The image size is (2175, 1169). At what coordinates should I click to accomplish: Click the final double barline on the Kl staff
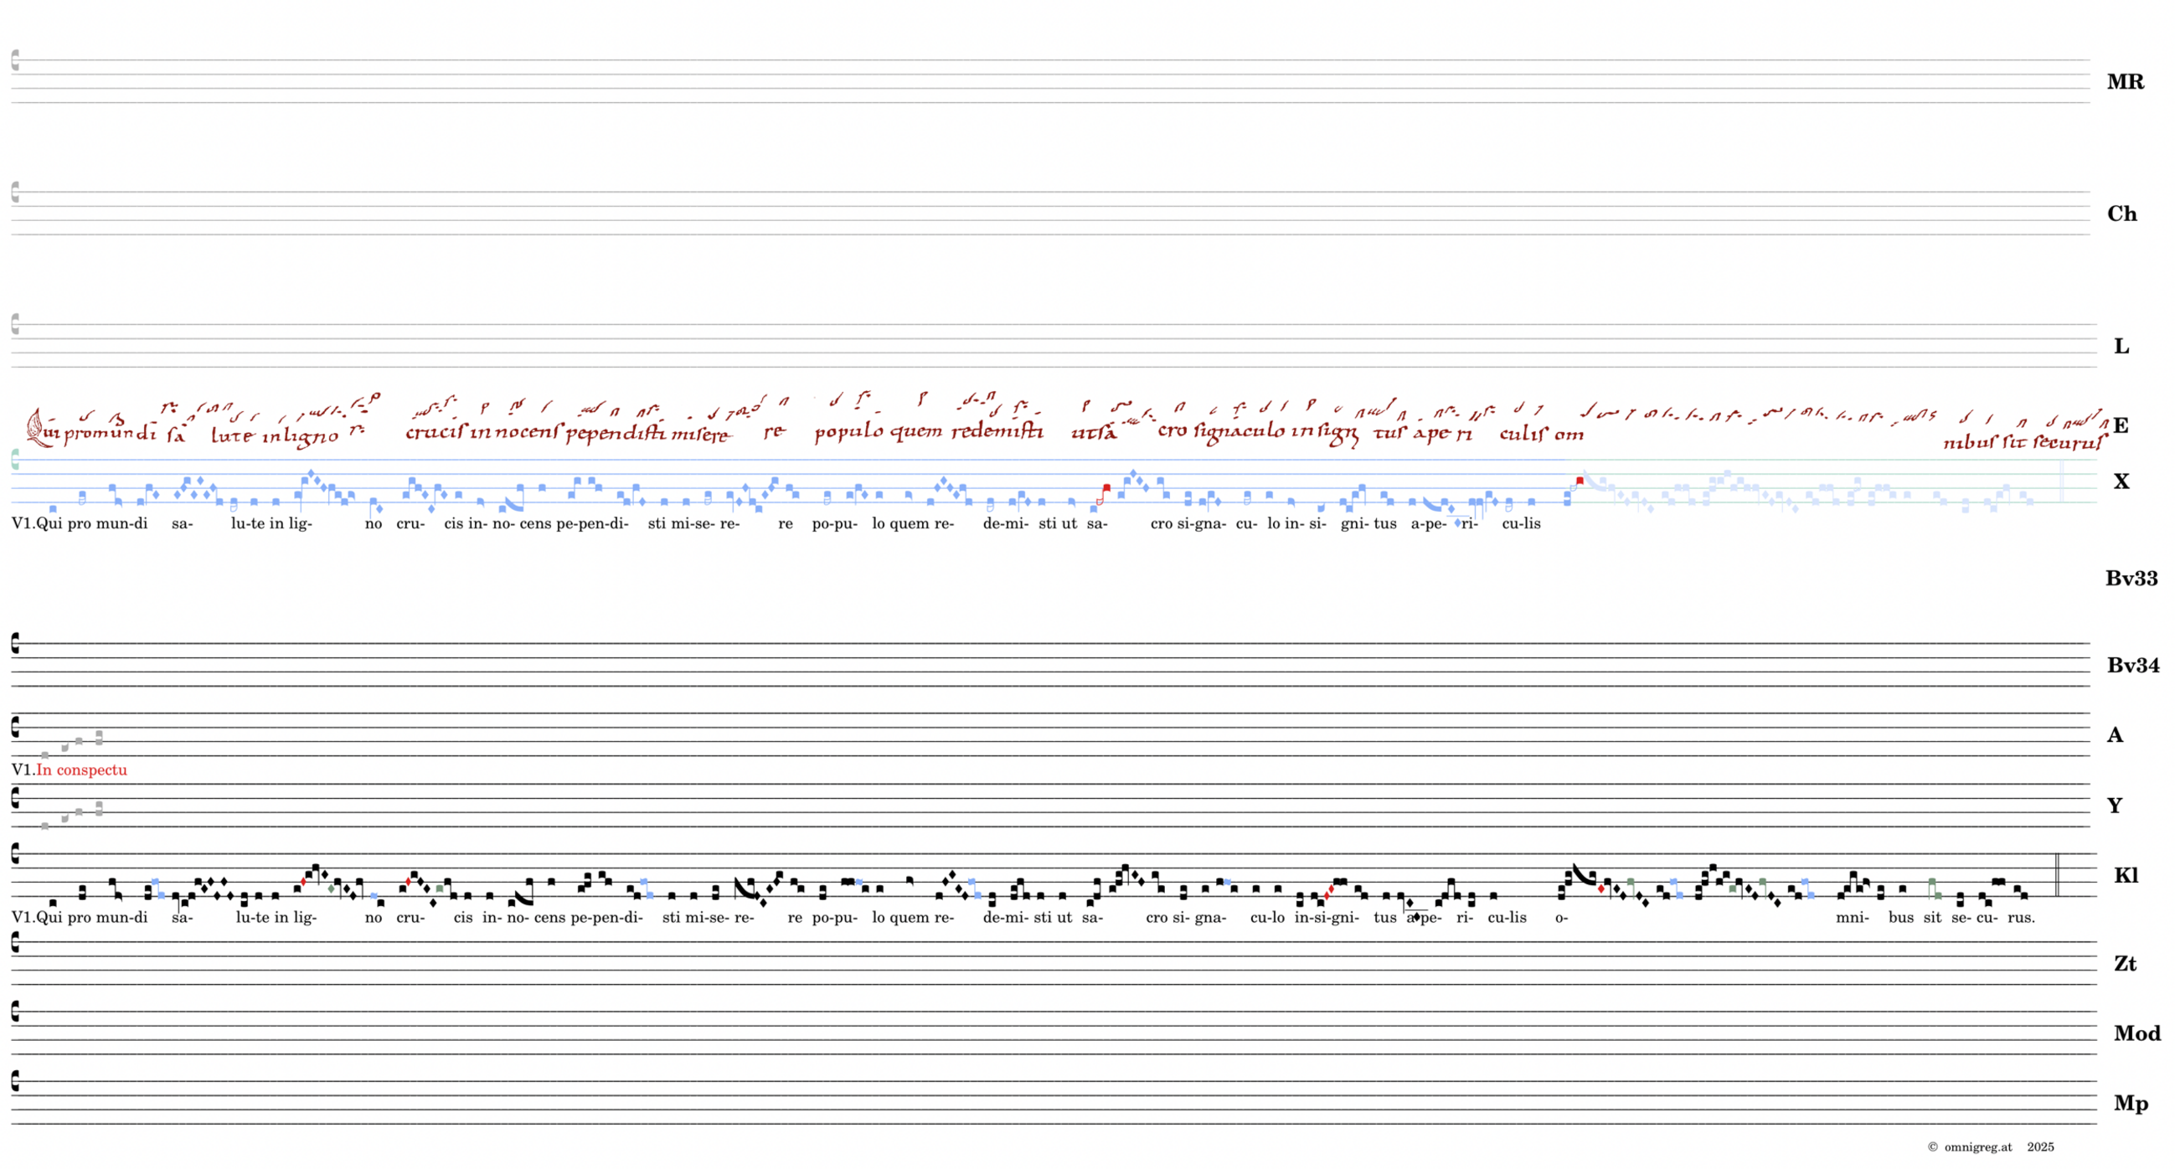(2057, 874)
